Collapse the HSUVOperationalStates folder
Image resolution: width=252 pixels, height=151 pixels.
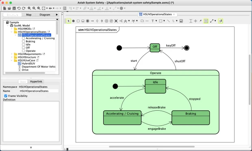(x=11, y=32)
